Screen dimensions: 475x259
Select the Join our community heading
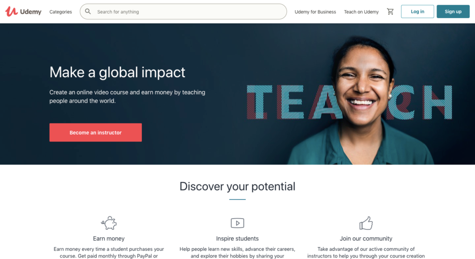coord(366,239)
